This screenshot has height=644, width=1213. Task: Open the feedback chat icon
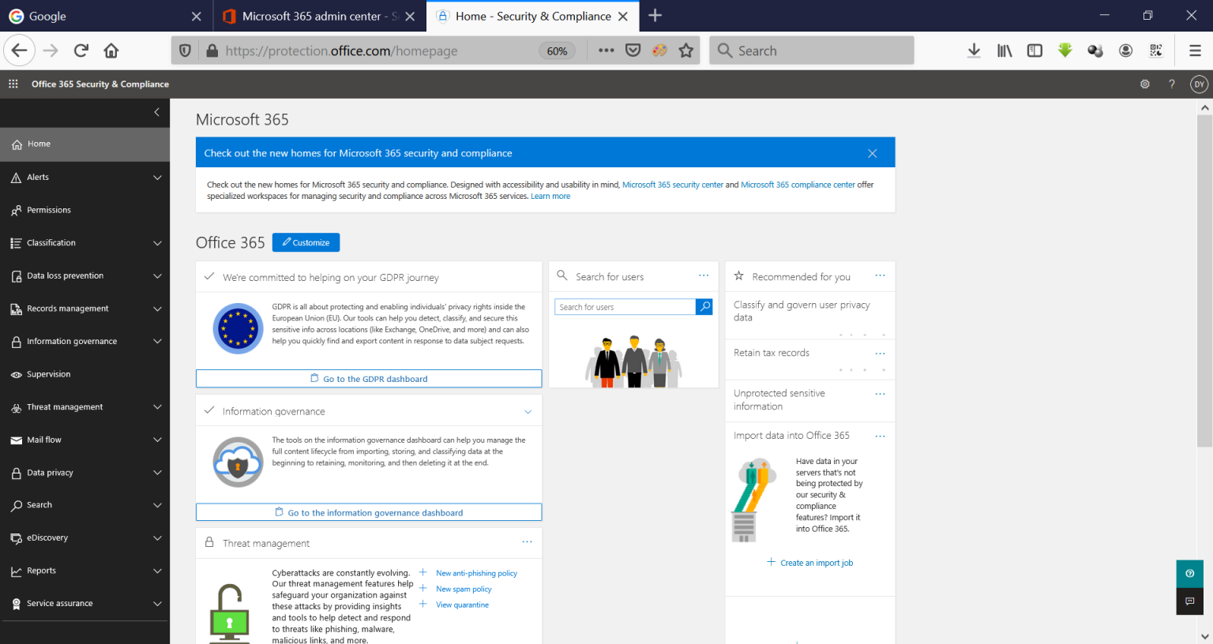pyautogui.click(x=1189, y=601)
